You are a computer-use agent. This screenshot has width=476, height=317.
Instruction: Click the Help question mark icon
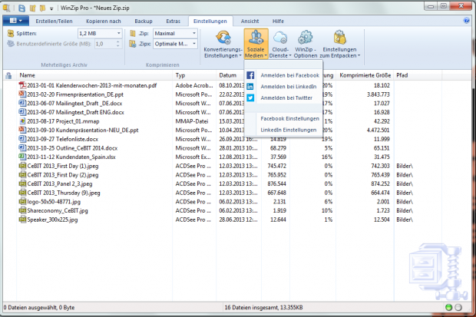click(x=467, y=21)
